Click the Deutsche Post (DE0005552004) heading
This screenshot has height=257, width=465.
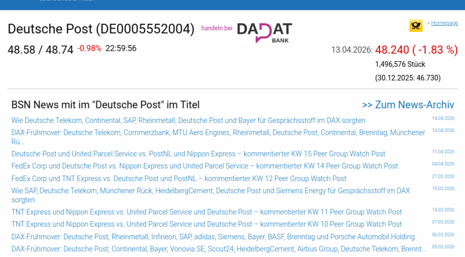click(x=101, y=29)
